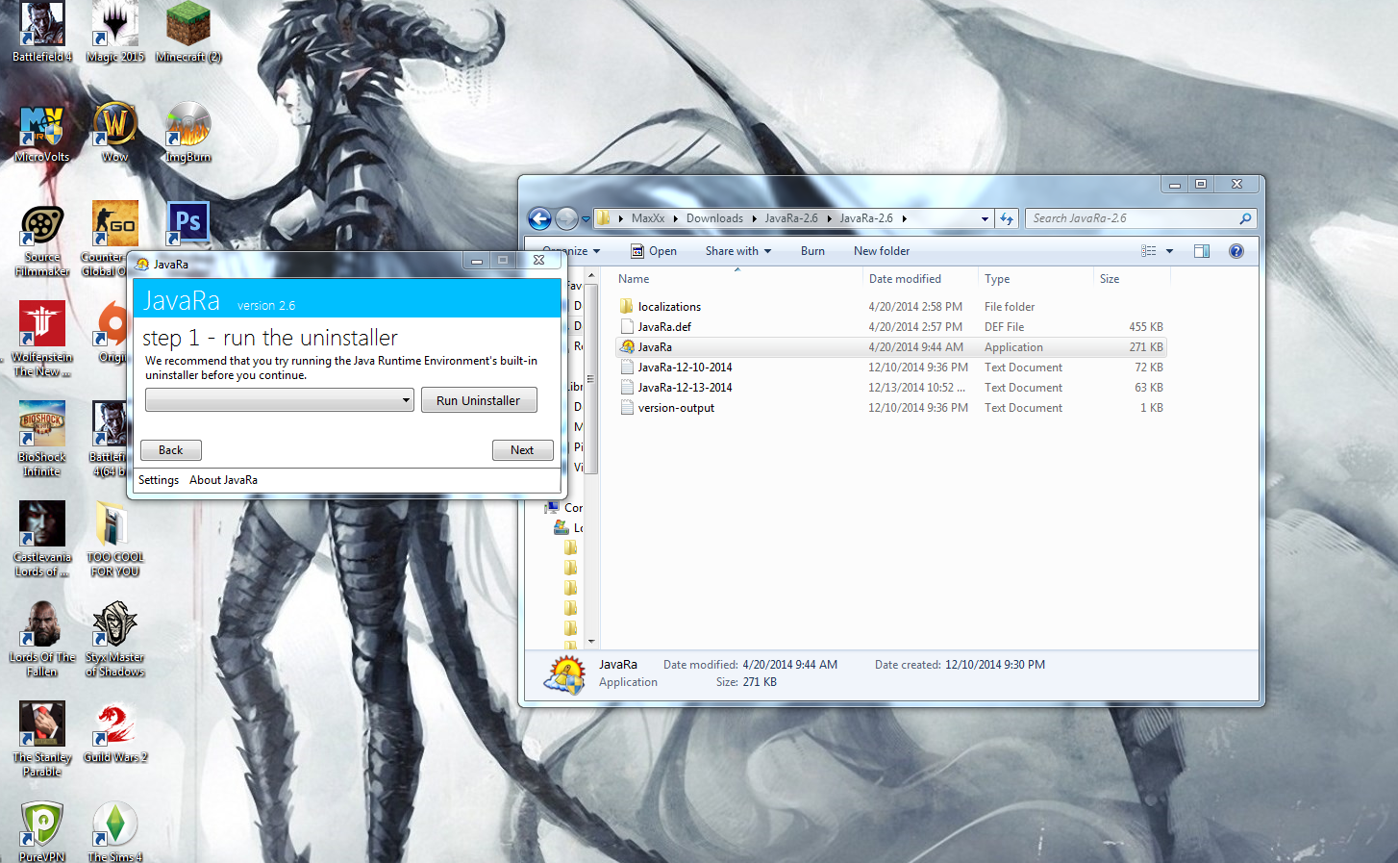Select the version-output text document
The width and height of the screenshot is (1398, 863).
676,408
